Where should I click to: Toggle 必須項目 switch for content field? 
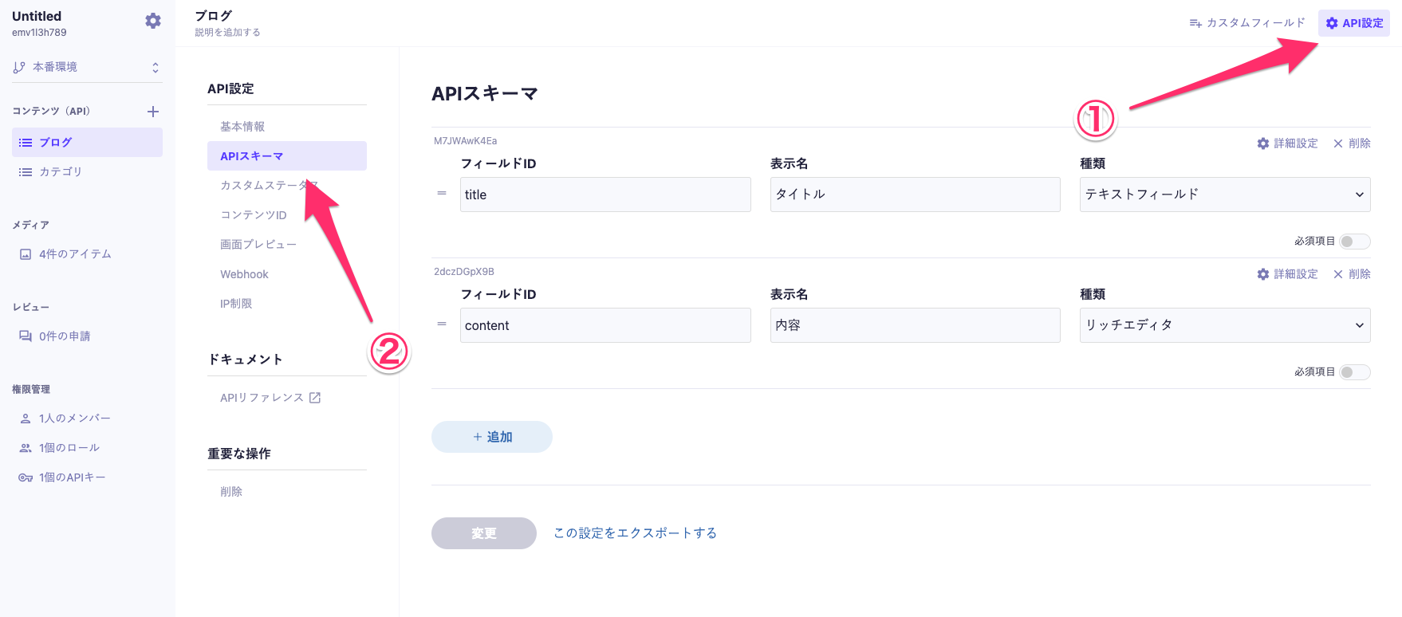pyautogui.click(x=1355, y=372)
